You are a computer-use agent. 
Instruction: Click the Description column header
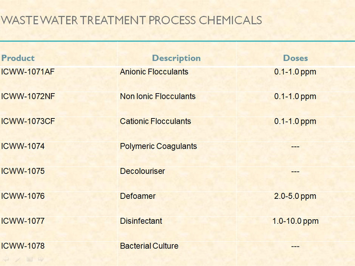[176, 58]
